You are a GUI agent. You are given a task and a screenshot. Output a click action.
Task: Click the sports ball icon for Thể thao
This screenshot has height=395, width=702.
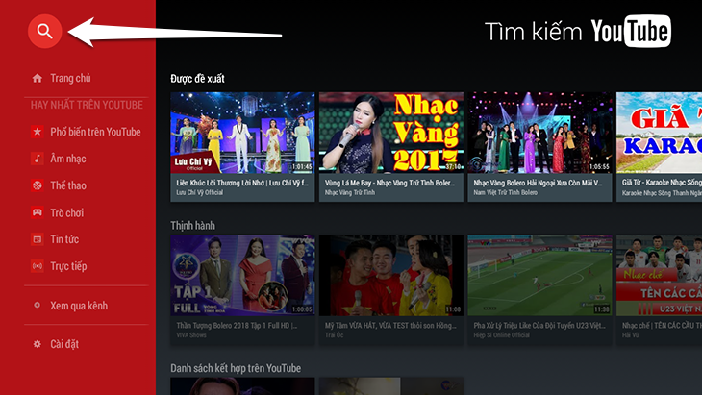pos(37,185)
